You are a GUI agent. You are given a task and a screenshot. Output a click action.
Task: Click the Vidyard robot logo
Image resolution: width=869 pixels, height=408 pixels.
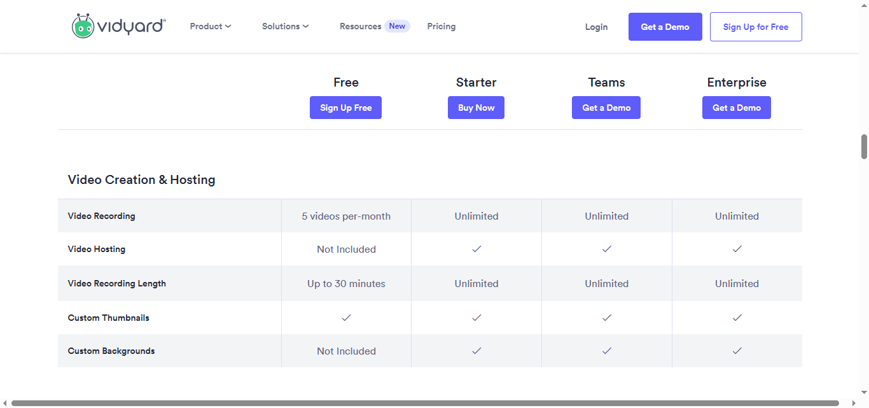pos(119,26)
